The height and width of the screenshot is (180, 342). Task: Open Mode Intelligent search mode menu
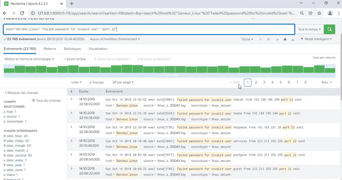point(316,39)
